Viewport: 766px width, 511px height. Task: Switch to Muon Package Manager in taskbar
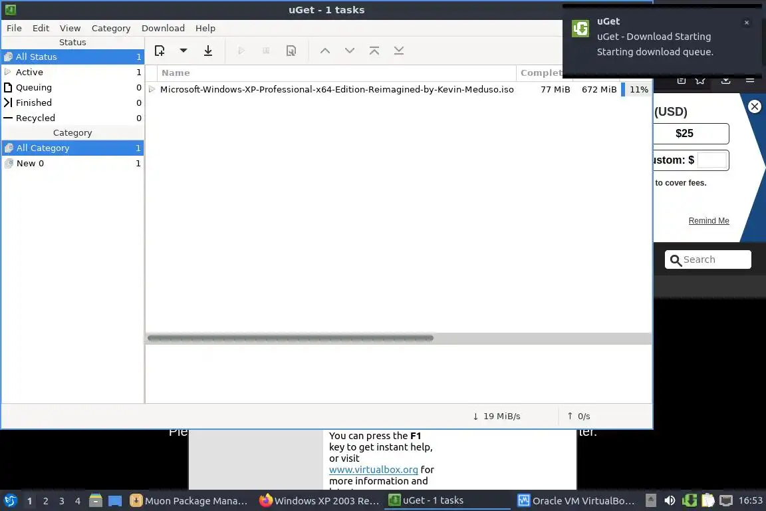pyautogui.click(x=190, y=501)
